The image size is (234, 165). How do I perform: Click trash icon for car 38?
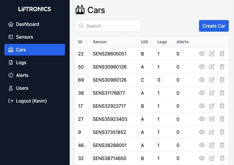(x=222, y=93)
